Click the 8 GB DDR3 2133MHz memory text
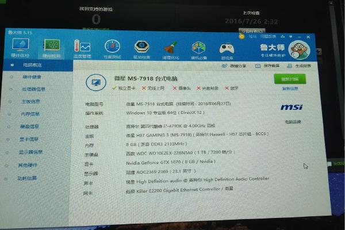 click(156, 144)
